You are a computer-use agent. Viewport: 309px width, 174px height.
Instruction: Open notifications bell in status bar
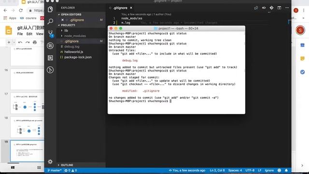click(286, 170)
